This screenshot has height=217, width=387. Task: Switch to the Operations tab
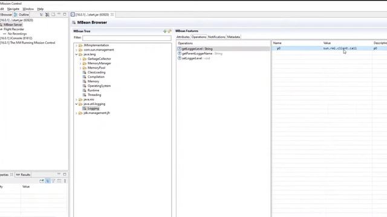click(x=199, y=37)
